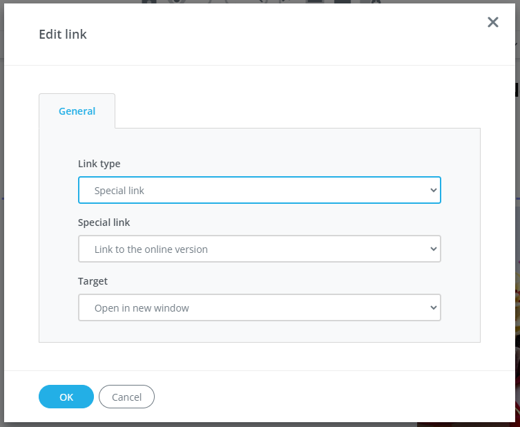Click the "Edit link" dialog title
Image resolution: width=520 pixels, height=427 pixels.
(63, 34)
